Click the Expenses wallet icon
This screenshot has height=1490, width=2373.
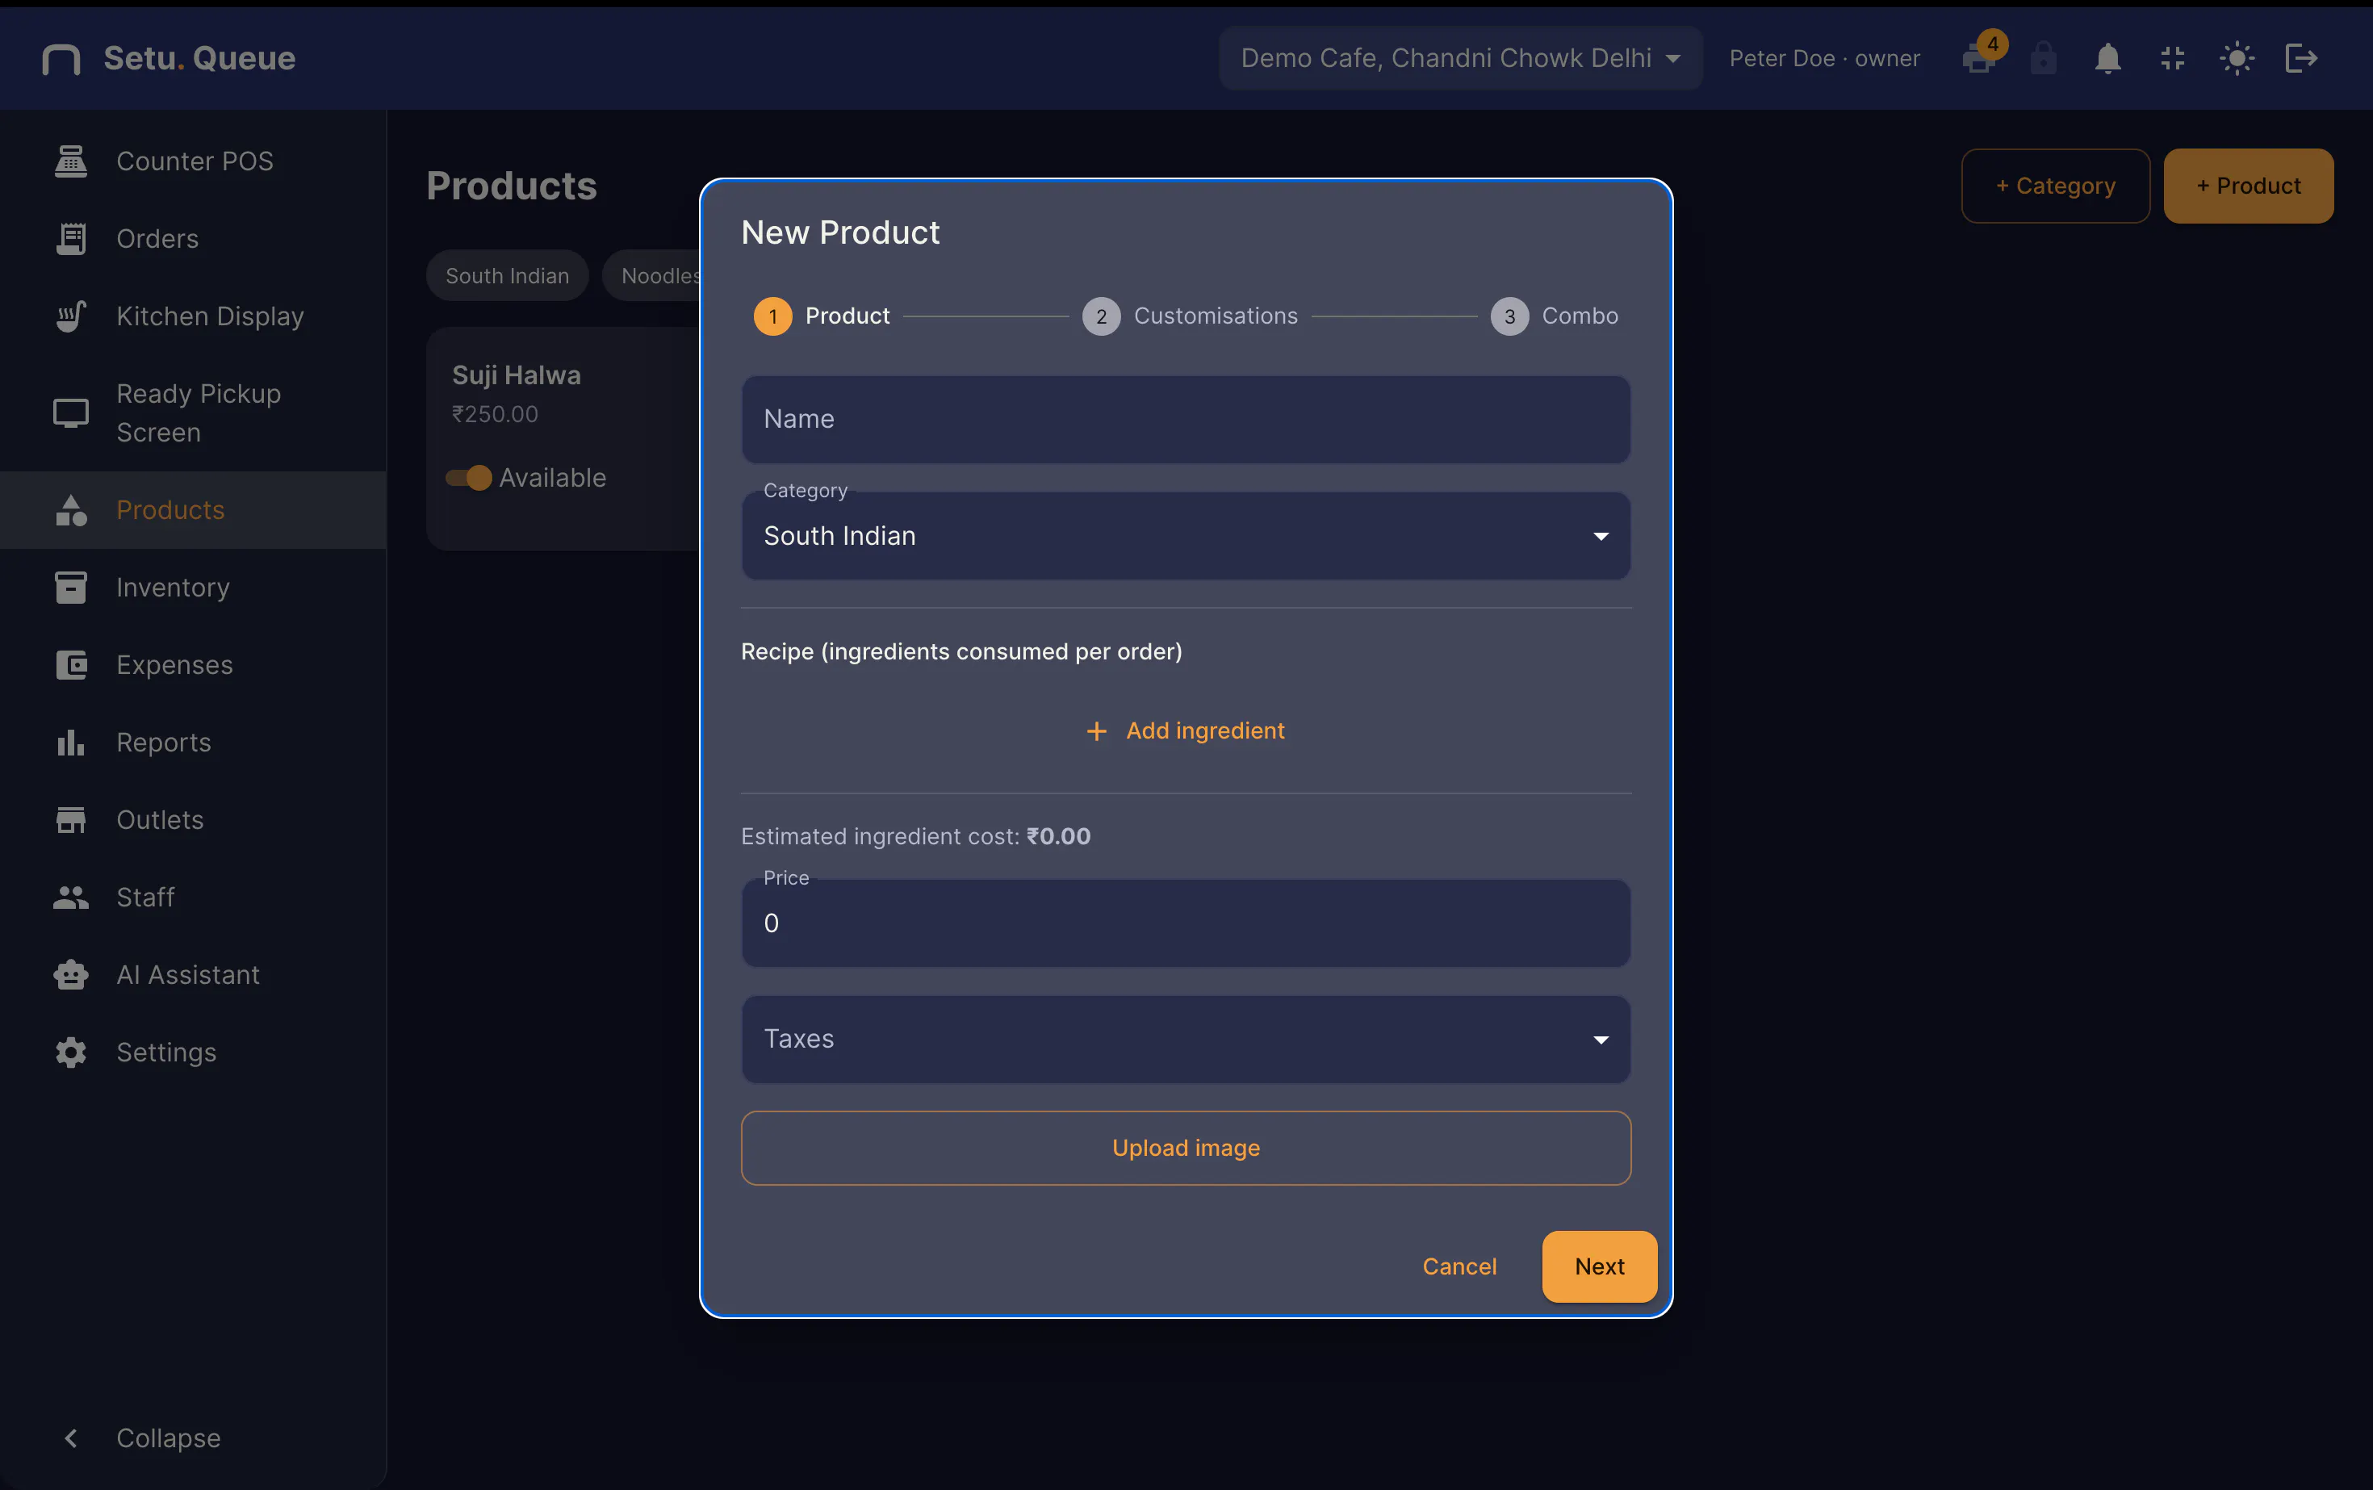coord(71,665)
